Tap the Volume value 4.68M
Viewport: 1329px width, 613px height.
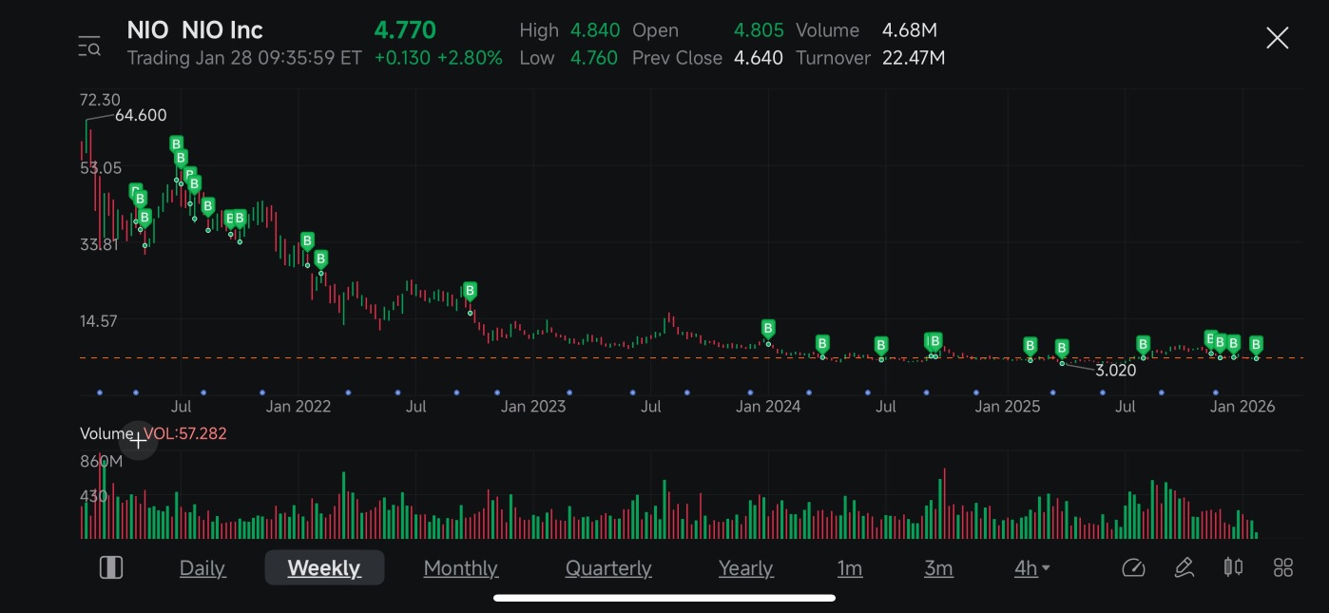coord(910,30)
